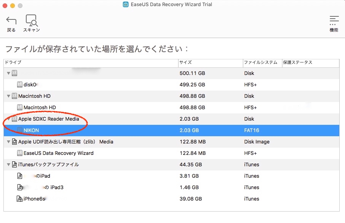Select the Apple UDIF読み出し専用圧縮 Media row
This screenshot has height=223, width=345.
coord(172,142)
